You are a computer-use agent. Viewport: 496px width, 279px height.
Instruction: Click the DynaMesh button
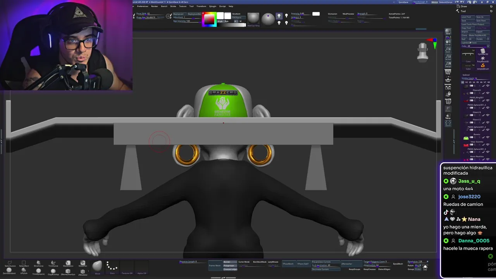398,264
